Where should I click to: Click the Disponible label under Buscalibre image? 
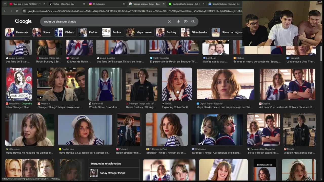point(27,104)
